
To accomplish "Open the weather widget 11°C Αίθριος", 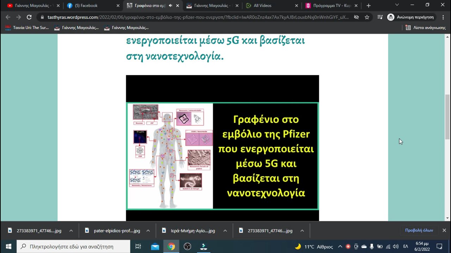I will 314,247.
